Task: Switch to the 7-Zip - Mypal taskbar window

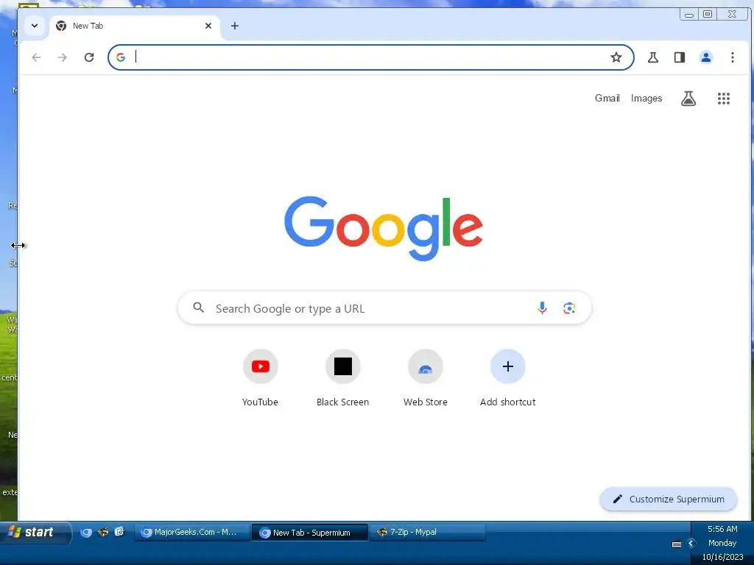Action: tap(428, 533)
